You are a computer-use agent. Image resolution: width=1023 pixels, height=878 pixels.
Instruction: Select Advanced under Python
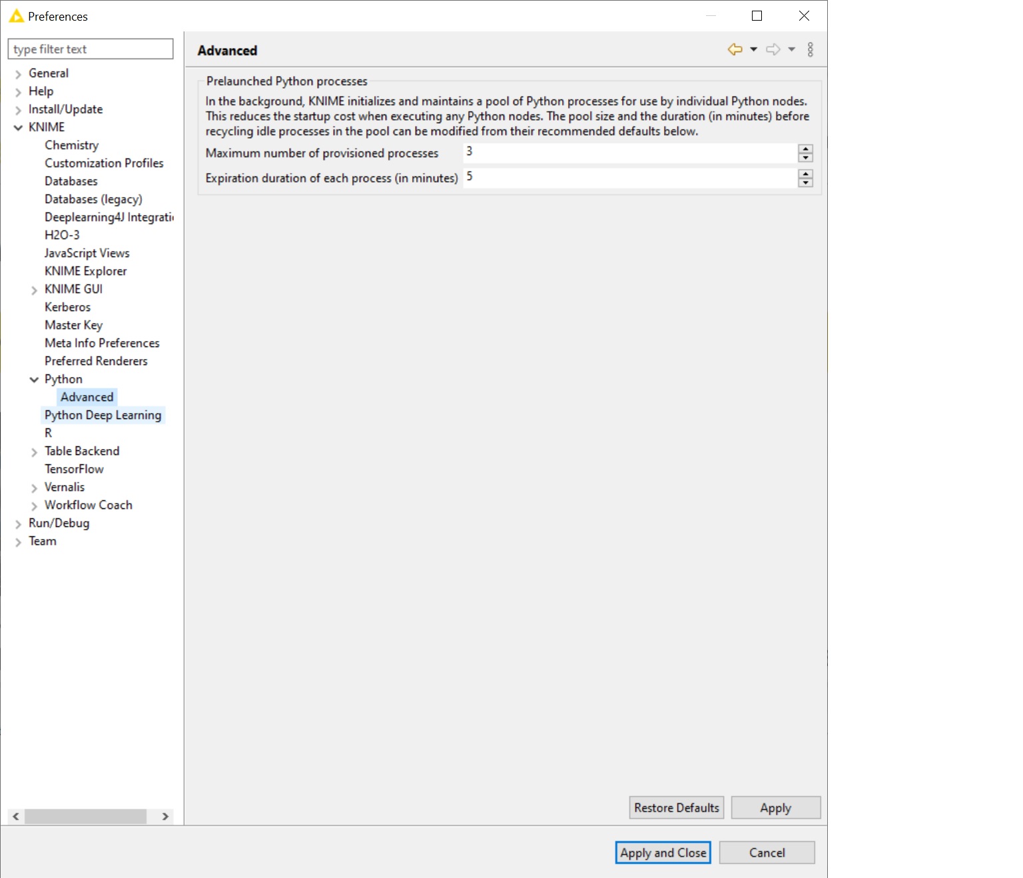pos(87,397)
